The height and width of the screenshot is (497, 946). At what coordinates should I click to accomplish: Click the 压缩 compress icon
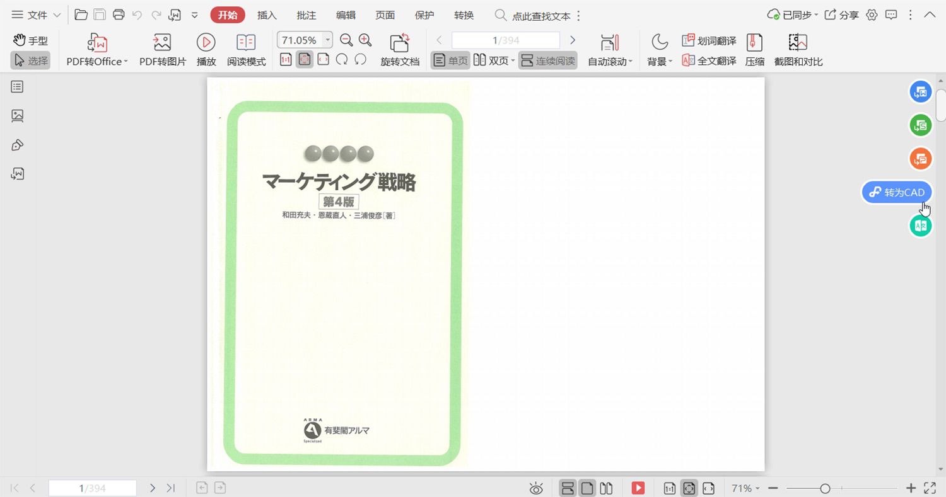pos(754,50)
